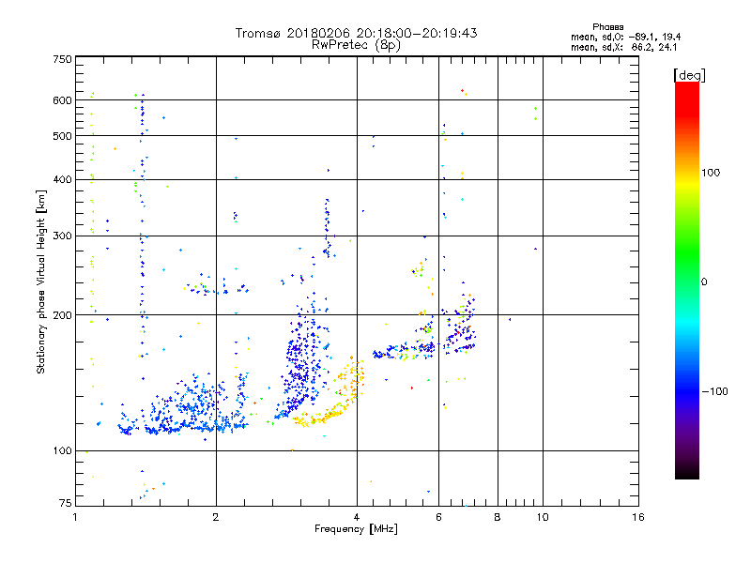Click the '-100' colorbar tick label

click(714, 391)
